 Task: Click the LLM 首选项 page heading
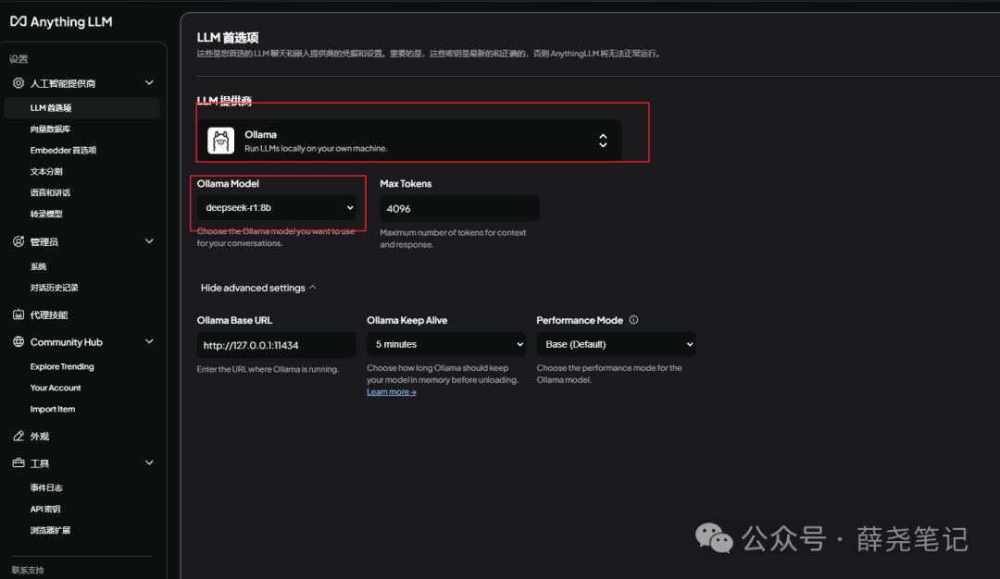tap(228, 38)
